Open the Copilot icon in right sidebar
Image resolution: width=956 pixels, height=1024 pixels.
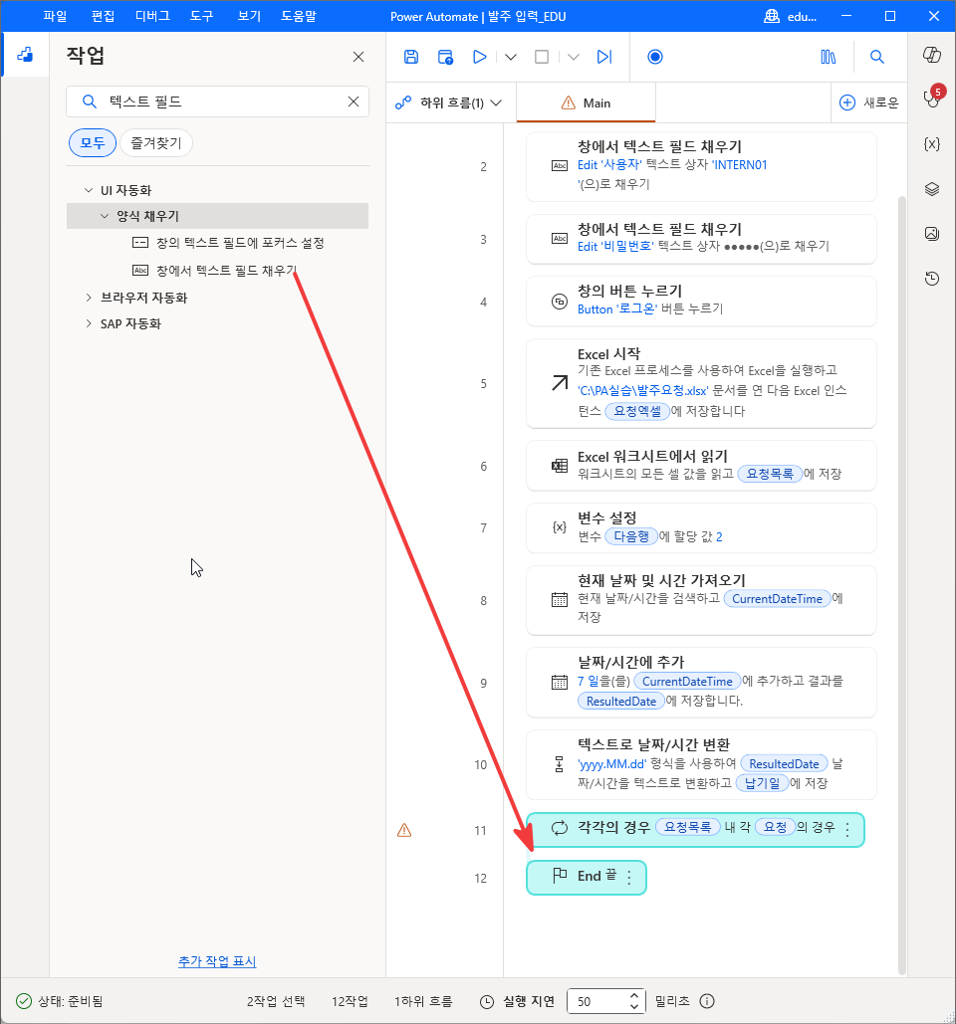point(932,55)
